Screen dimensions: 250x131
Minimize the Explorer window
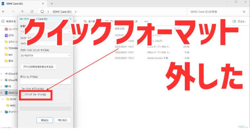pos(227,2)
